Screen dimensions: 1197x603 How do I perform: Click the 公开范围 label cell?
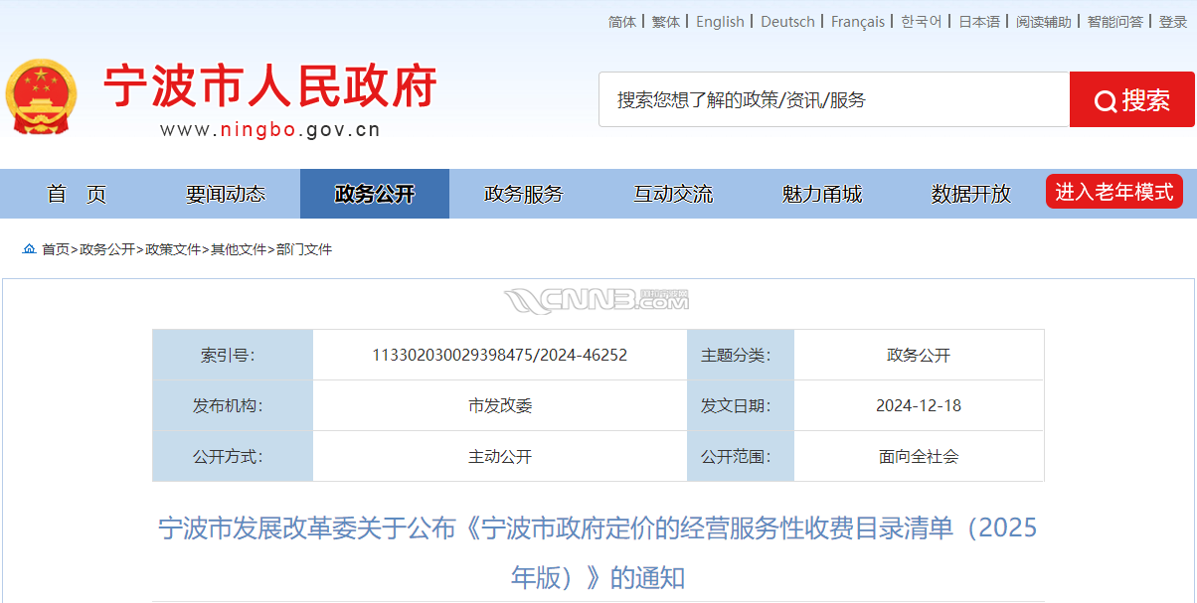(x=741, y=456)
